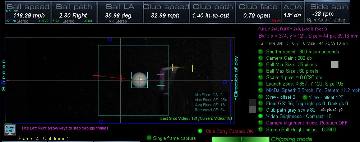Open the Ball speed data panel
360x142 pixels.
pyautogui.click(x=28, y=13)
